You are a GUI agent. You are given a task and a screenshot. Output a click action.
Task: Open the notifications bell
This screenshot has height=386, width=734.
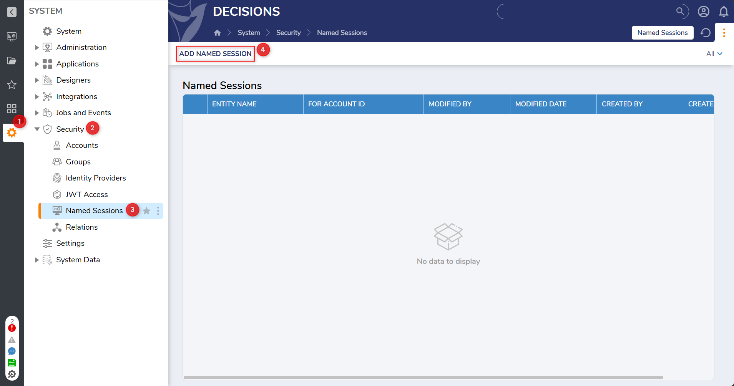tap(724, 12)
